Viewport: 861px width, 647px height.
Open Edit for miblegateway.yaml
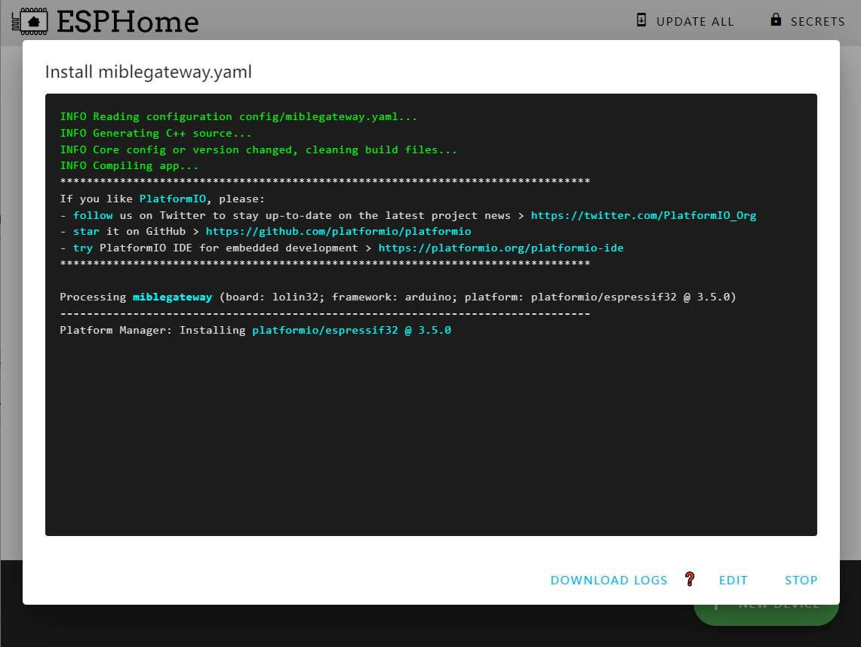733,580
